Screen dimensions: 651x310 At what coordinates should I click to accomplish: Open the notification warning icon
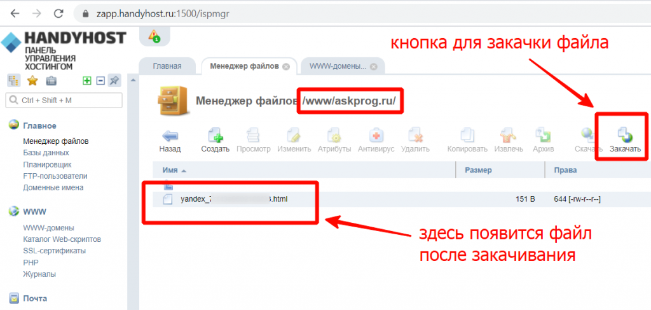click(154, 36)
